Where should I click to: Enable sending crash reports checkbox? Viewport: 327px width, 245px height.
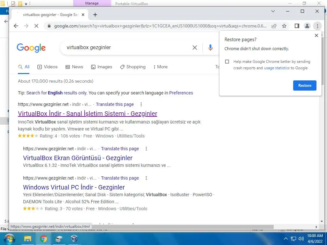click(x=227, y=62)
